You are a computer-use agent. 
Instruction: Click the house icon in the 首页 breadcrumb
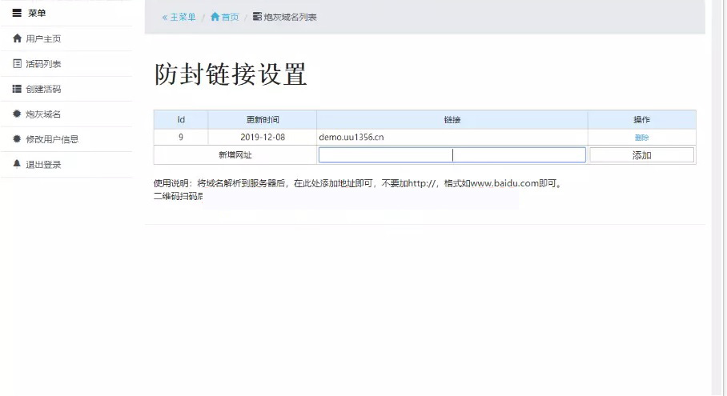tap(215, 17)
